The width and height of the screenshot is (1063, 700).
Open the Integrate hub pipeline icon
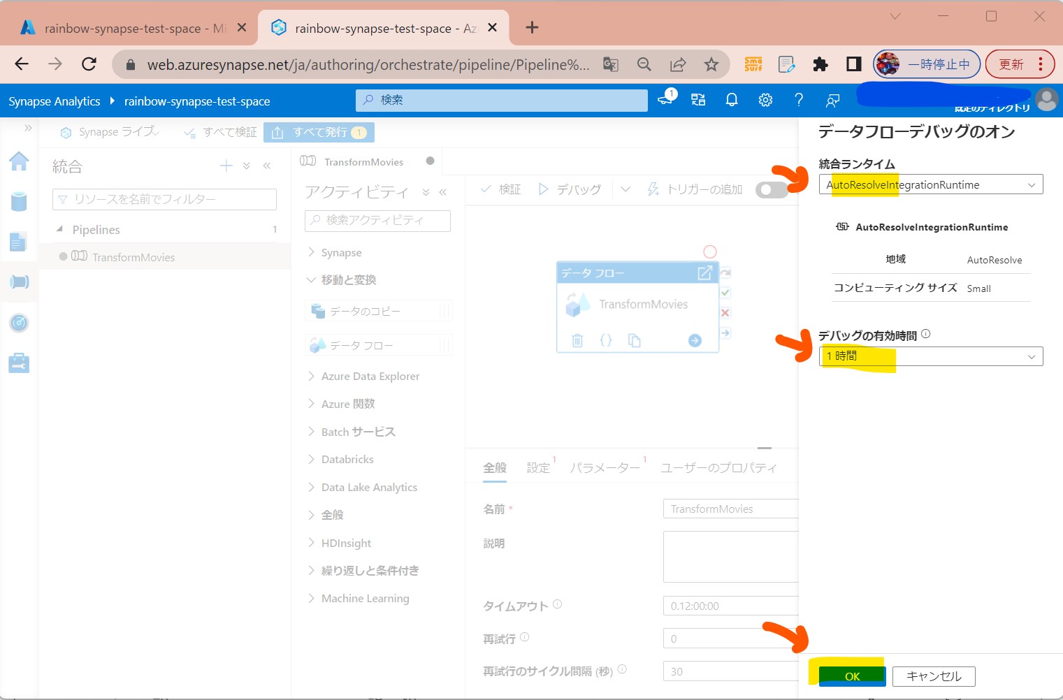coord(19,282)
